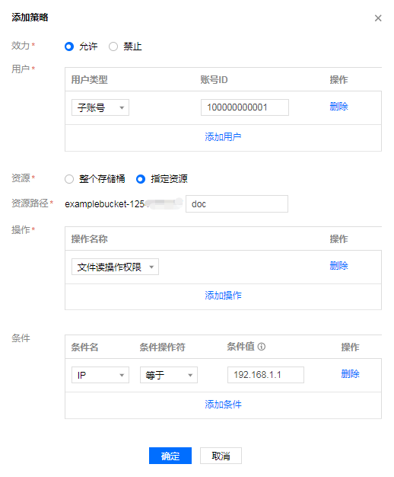
Task: Open the IP condition name dropdown
Action: pyautogui.click(x=100, y=375)
